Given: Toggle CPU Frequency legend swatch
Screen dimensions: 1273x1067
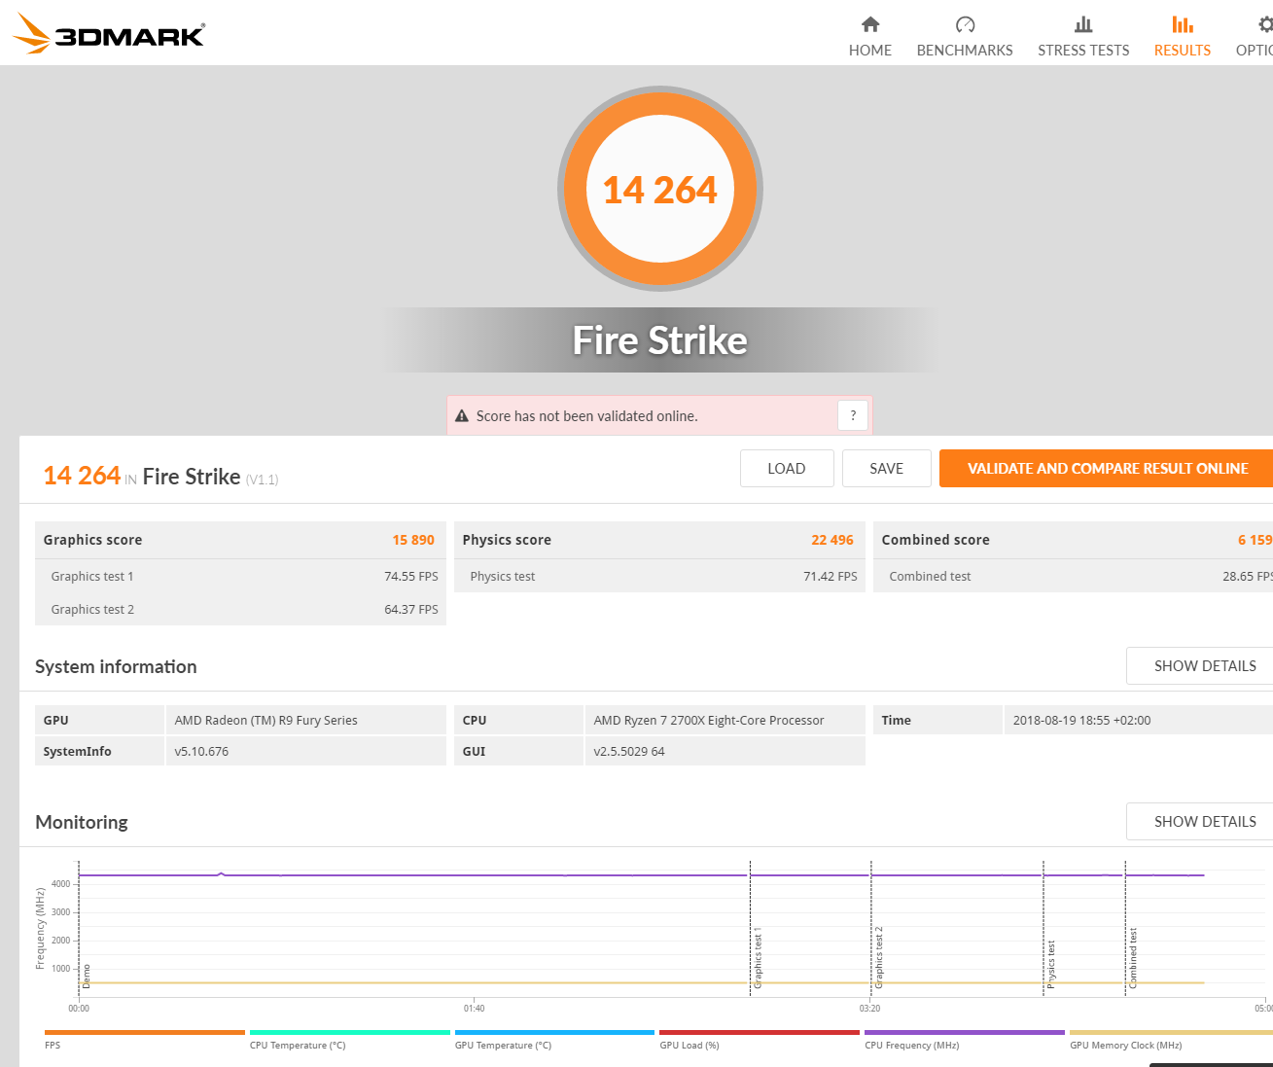Looking at the screenshot, I should [965, 1033].
